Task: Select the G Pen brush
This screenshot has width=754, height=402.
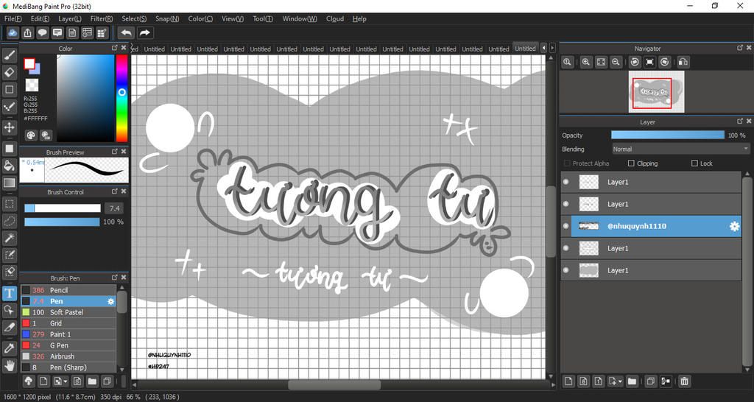Action: pyautogui.click(x=68, y=345)
